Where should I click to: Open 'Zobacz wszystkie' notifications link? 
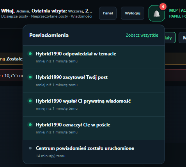pyautogui.click(x=142, y=35)
